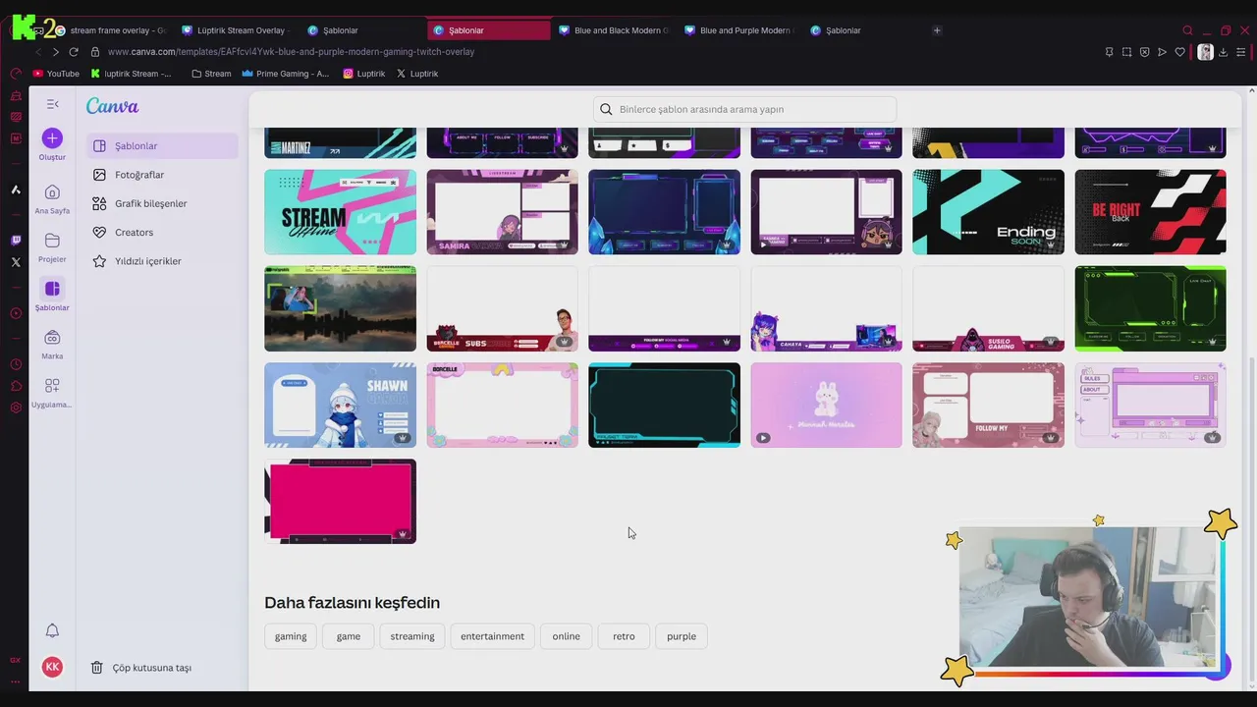Open browser profile picture icon
Image resolution: width=1257 pixels, height=707 pixels.
1205,52
